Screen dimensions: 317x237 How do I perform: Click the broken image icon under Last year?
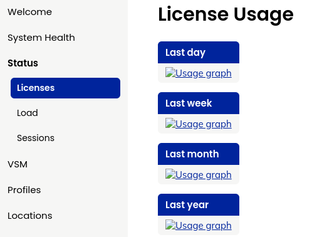(170, 224)
